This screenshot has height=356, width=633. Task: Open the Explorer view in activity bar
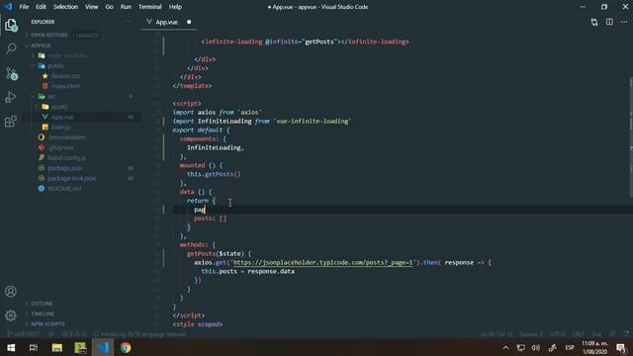point(11,25)
